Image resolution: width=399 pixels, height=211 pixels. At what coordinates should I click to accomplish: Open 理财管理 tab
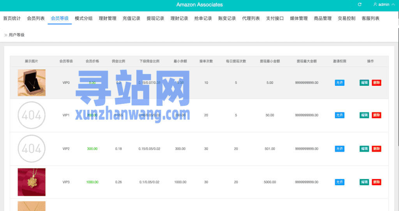tap(108, 18)
